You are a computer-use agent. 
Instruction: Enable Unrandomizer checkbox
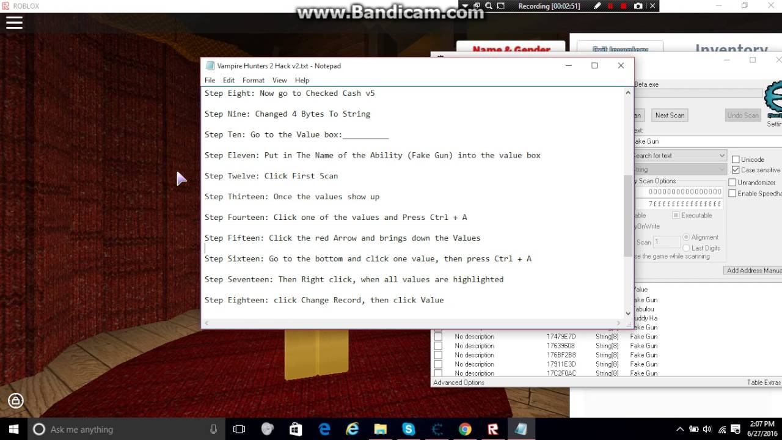tap(733, 183)
